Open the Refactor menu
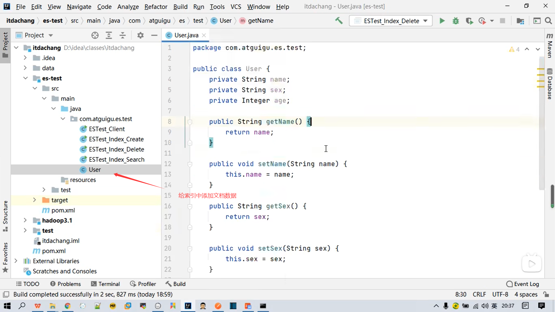Screen dimensions: 555x312 156,6
